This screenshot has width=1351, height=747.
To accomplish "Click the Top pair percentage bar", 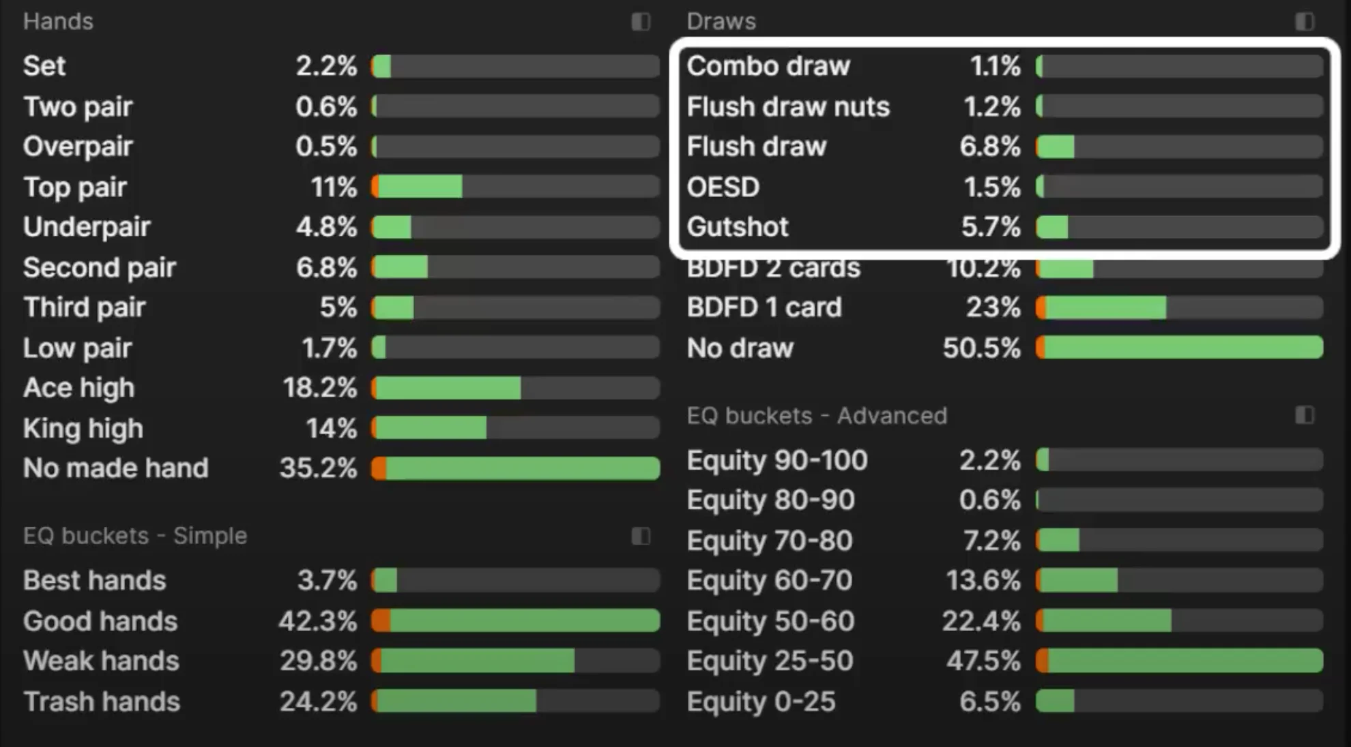I will coord(515,187).
